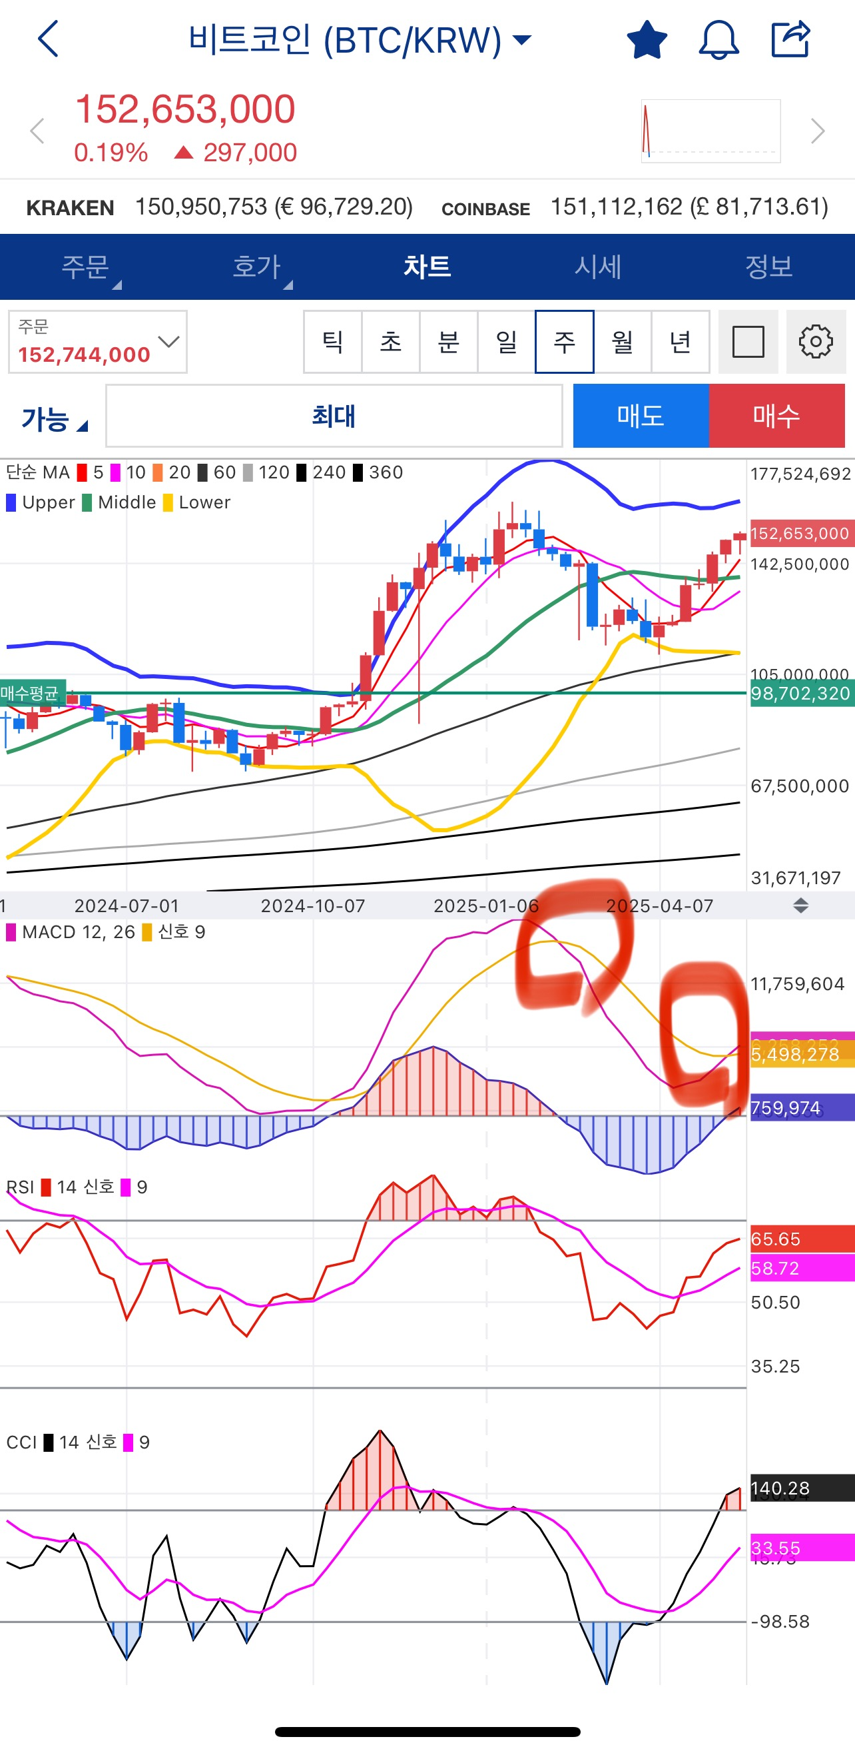Tap the 매수평균 average buy label

pyautogui.click(x=33, y=693)
